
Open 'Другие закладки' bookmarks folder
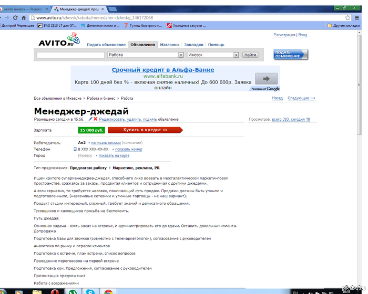coord(346,25)
